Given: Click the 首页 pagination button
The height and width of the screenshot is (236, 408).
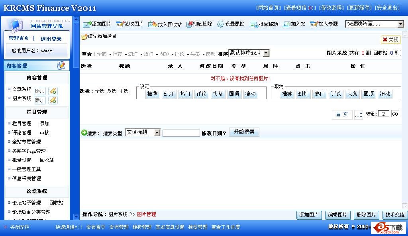Looking at the screenshot, I should coord(342,114).
